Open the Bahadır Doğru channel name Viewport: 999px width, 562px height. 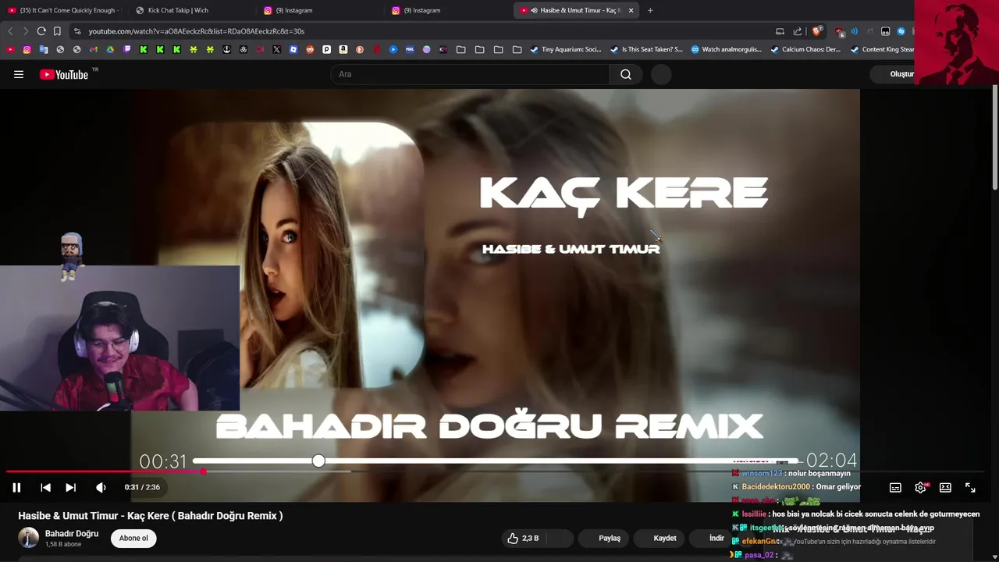[72, 534]
